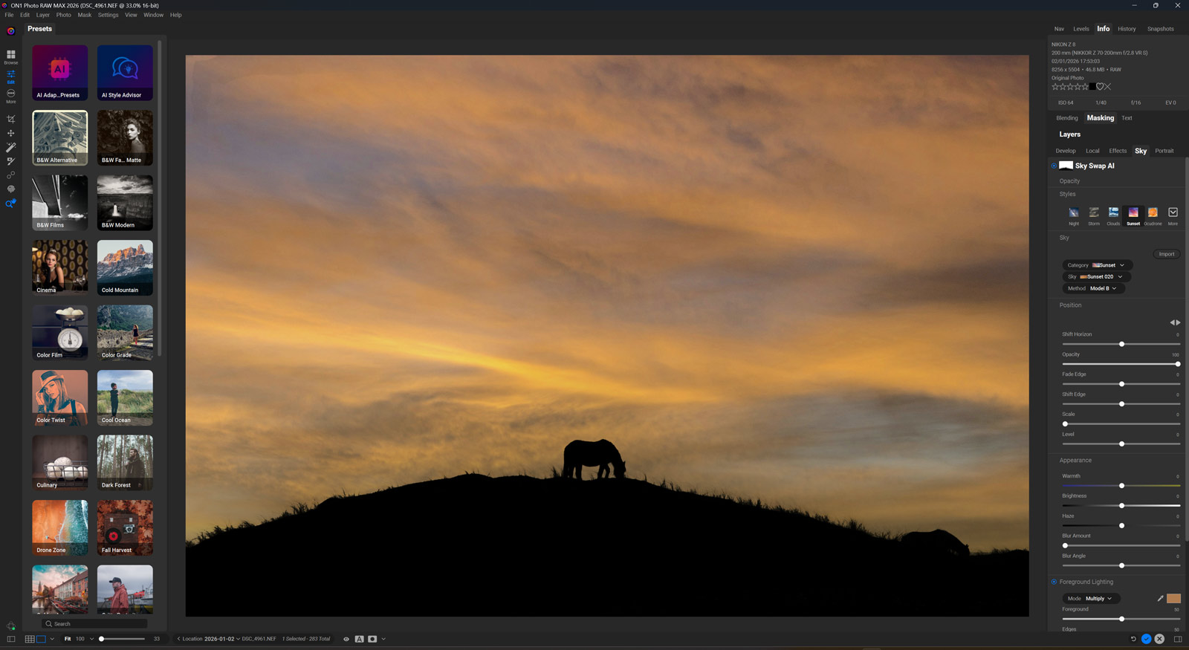
Task: Click the ON1 logo icon
Action: [10, 31]
